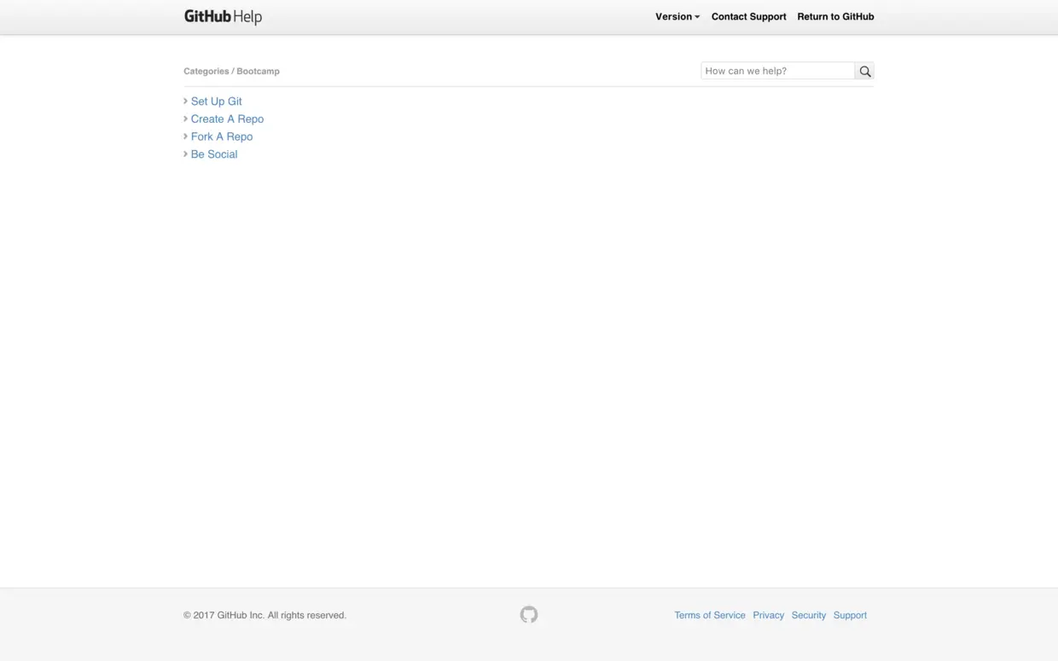The image size is (1058, 661).
Task: Open the Be Social article
Action: pyautogui.click(x=214, y=154)
